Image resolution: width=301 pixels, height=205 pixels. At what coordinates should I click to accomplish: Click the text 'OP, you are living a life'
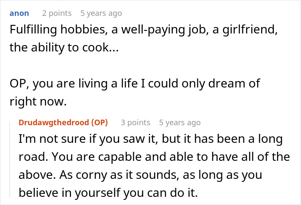pos(74,84)
